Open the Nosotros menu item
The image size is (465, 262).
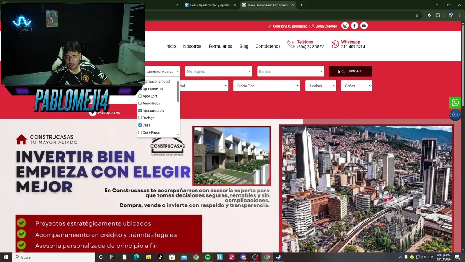[x=192, y=46]
